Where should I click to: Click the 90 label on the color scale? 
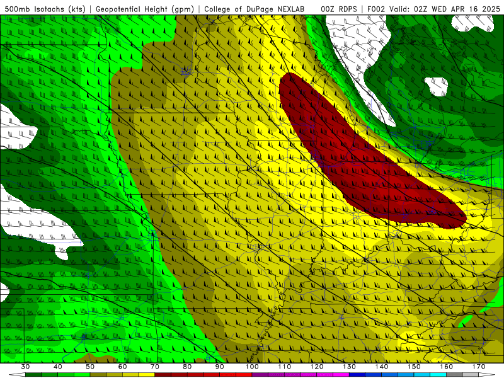tap(219, 367)
